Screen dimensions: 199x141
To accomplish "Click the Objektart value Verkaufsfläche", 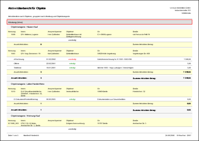I will point(72,91).
